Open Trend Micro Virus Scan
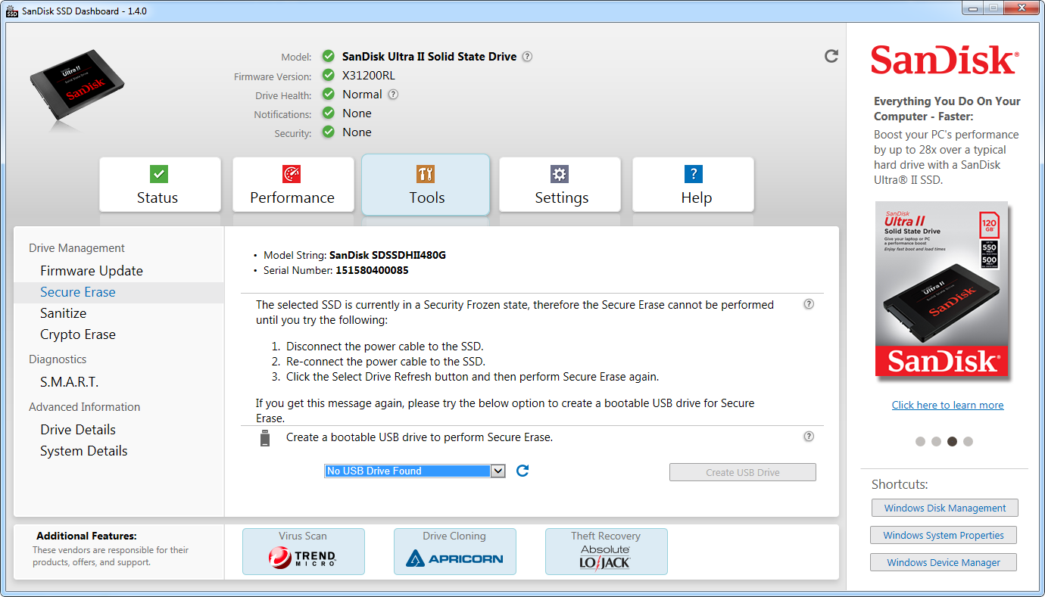1045x597 pixels. 304,552
